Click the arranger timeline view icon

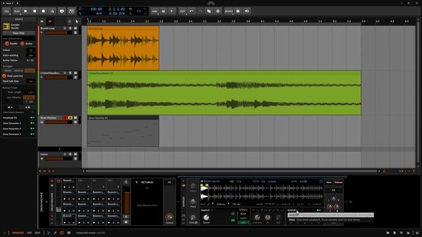point(50,21)
